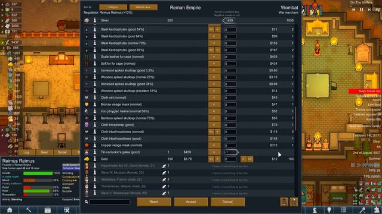Screen dimensions: 382x214
Task: Click the magnifier search icon
Action: click(86, 202)
